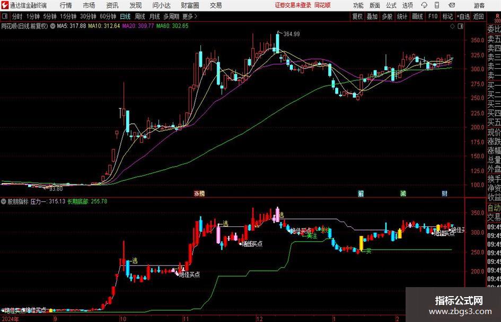Click the 画线 drawing toolbar button
The width and height of the screenshot is (501, 322).
tap(417, 16)
